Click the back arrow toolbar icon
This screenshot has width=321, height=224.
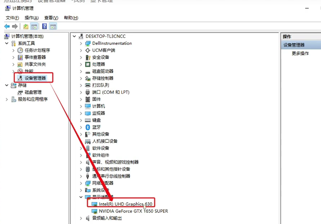click(x=7, y=26)
